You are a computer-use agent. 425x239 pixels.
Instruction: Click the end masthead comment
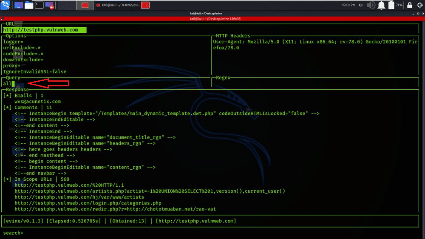point(45,155)
